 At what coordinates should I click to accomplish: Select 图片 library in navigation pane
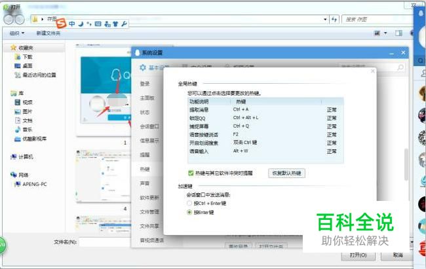click(x=28, y=111)
